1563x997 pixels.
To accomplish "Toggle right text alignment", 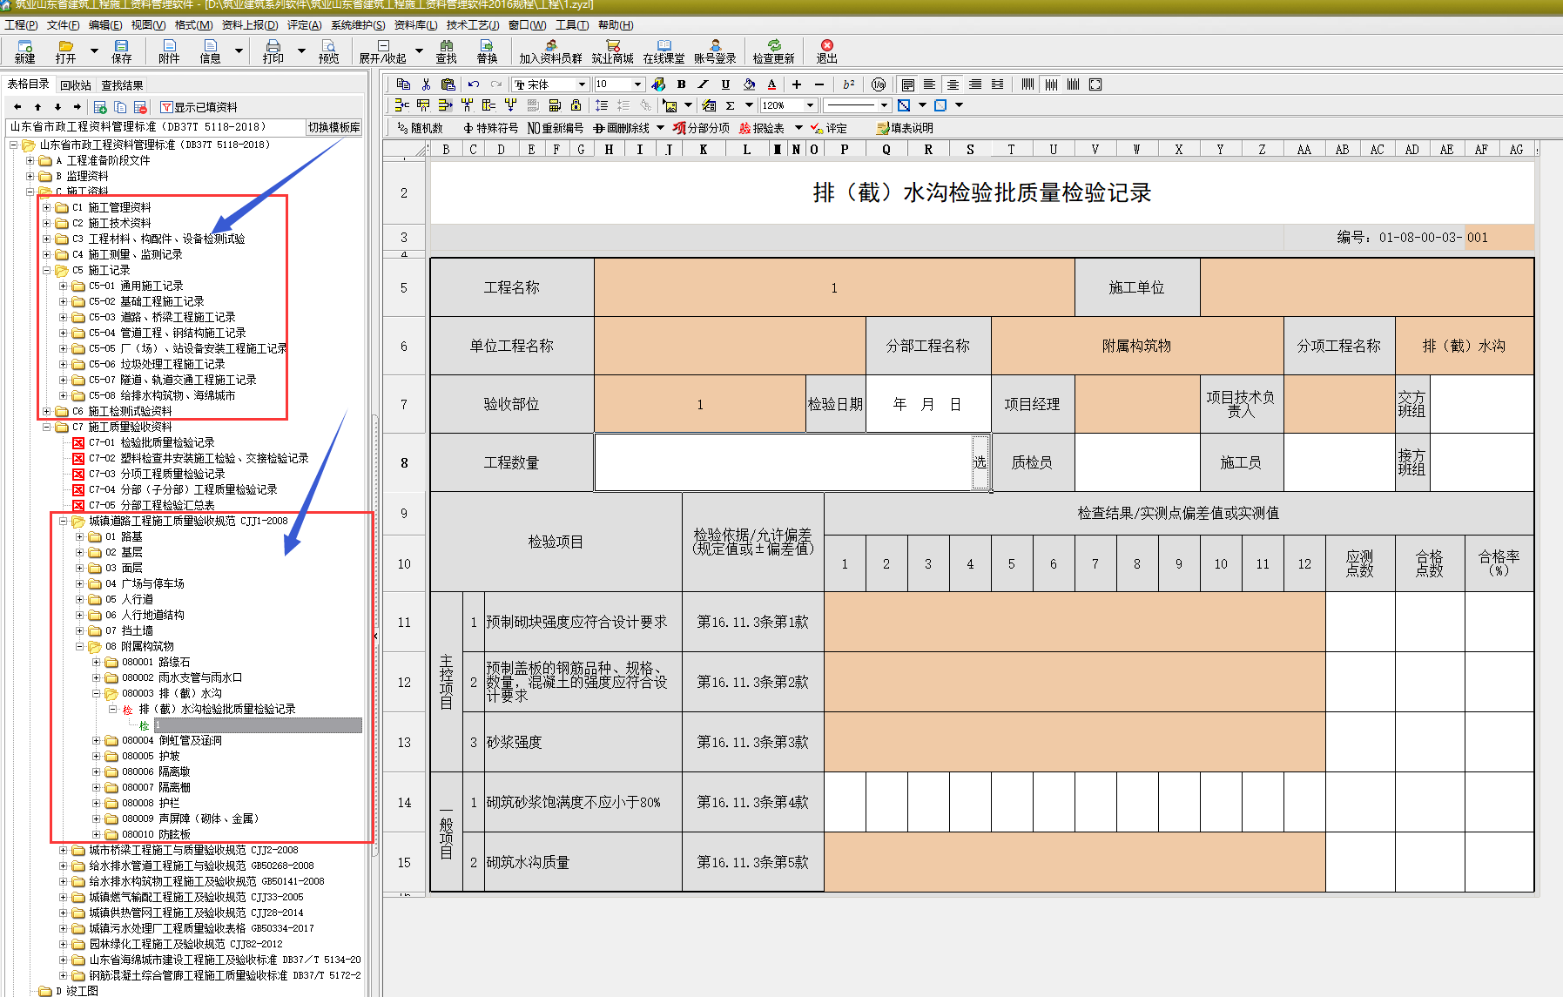I will (975, 84).
